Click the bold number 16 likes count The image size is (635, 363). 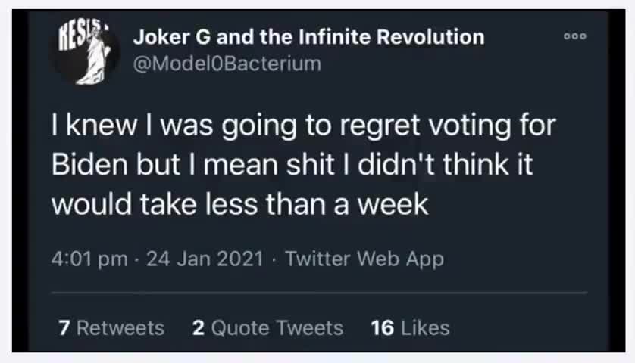click(383, 327)
